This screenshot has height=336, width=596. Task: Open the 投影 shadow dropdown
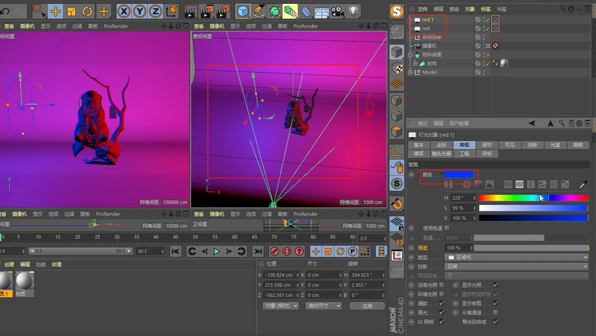click(517, 266)
